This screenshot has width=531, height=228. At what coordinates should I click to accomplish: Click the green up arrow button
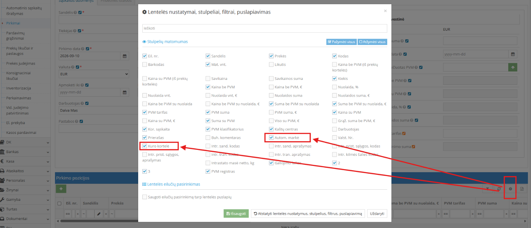(512, 67)
